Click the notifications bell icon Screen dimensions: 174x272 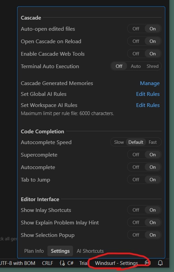(160, 263)
